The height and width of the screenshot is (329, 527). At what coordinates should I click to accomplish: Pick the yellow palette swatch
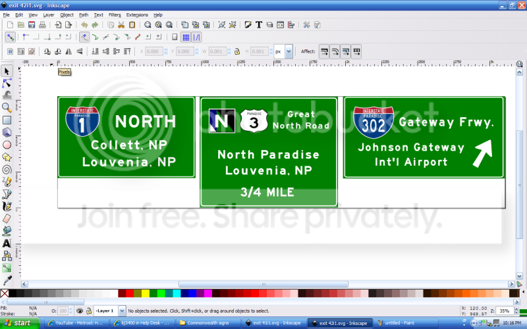[146, 293]
